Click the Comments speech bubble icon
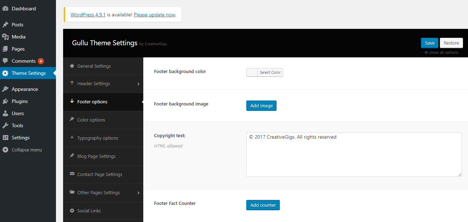 point(5,61)
